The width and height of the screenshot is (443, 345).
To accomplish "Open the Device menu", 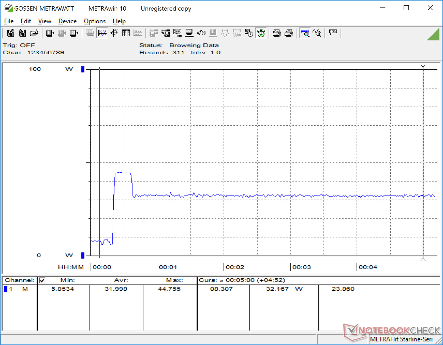I will click(68, 21).
